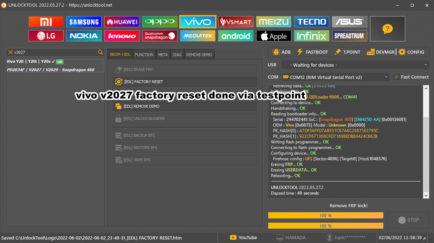Switch to the FUNCTION tab
This screenshot has height=243, width=434.
pyautogui.click(x=144, y=54)
